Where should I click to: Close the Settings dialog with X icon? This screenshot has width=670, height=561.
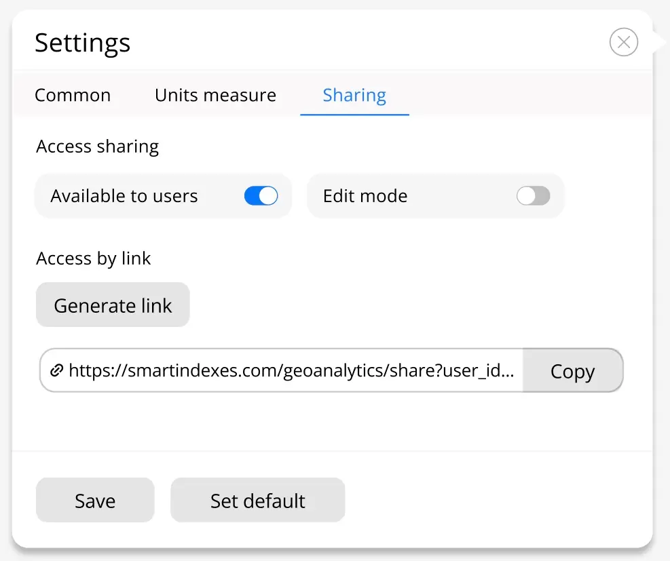623,42
